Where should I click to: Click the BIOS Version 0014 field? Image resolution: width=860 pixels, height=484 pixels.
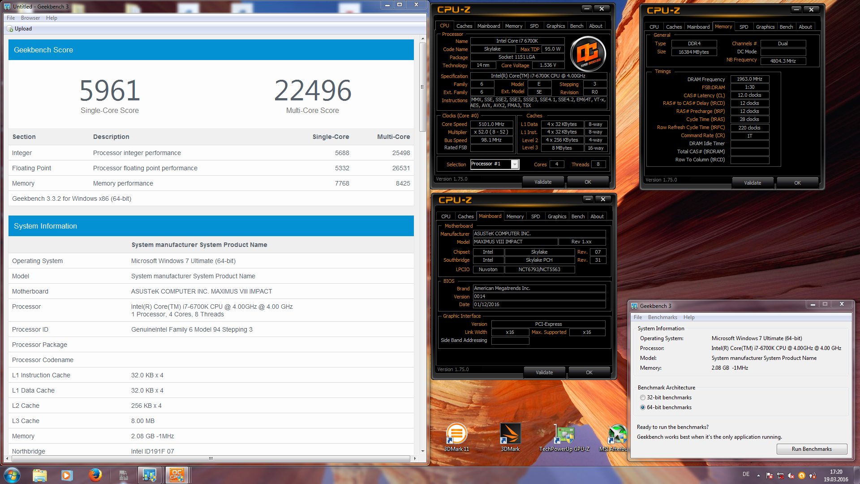(539, 296)
